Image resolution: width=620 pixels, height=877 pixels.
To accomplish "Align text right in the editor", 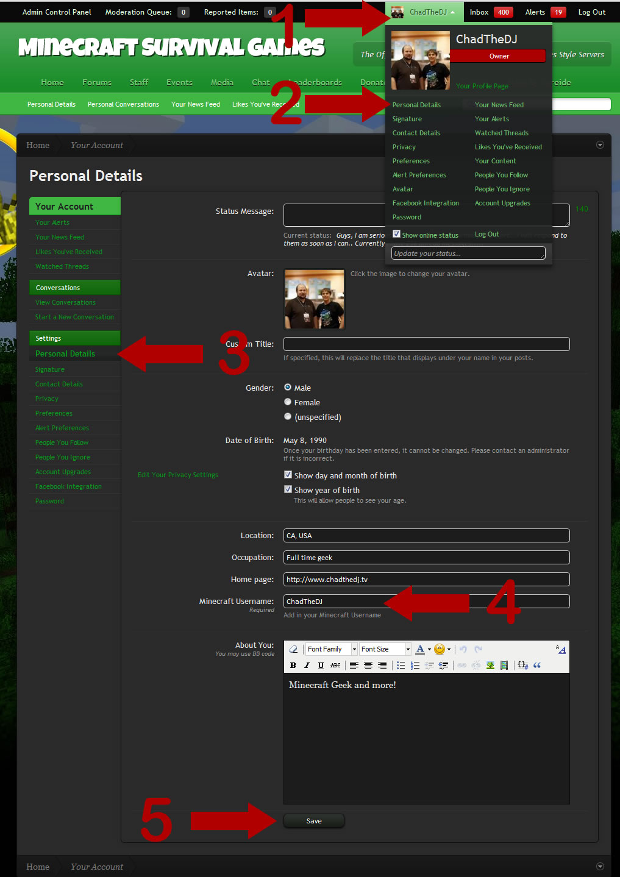I will click(382, 665).
